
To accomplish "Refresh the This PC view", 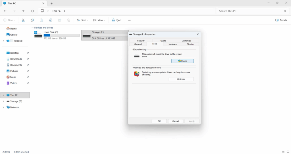I will point(32,11).
